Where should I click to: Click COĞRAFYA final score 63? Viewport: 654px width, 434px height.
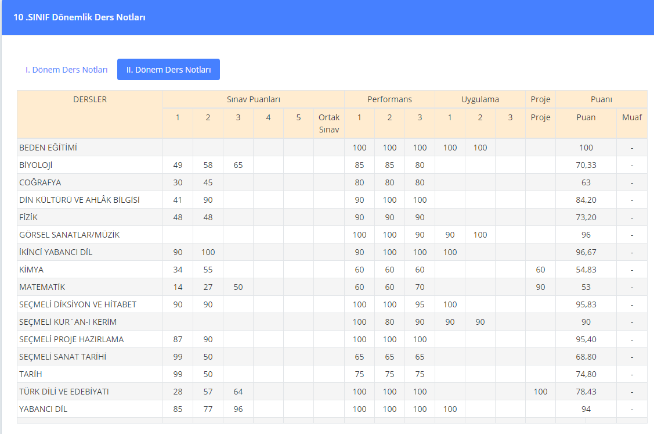tap(586, 182)
